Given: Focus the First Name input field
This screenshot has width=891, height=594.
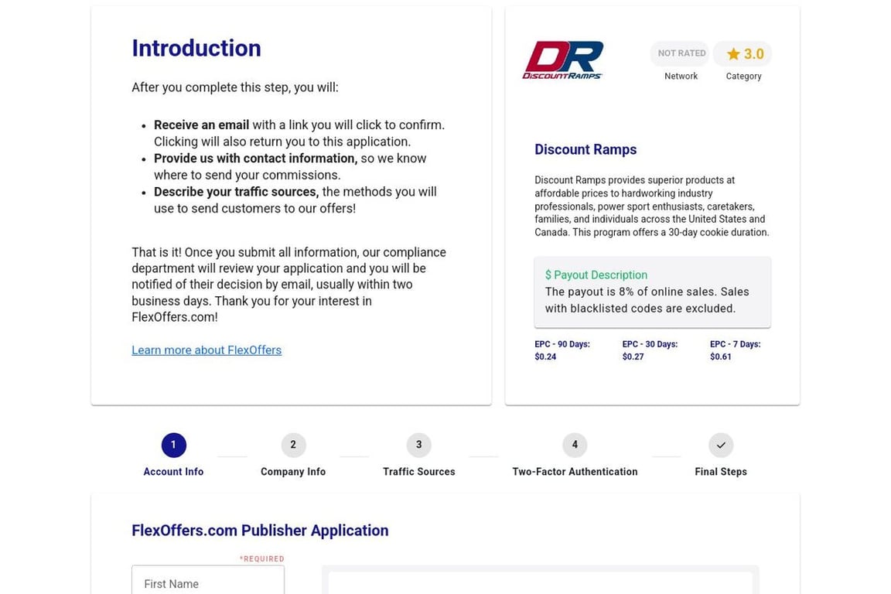Looking at the screenshot, I should (208, 581).
